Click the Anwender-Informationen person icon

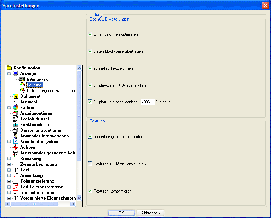[16, 136]
